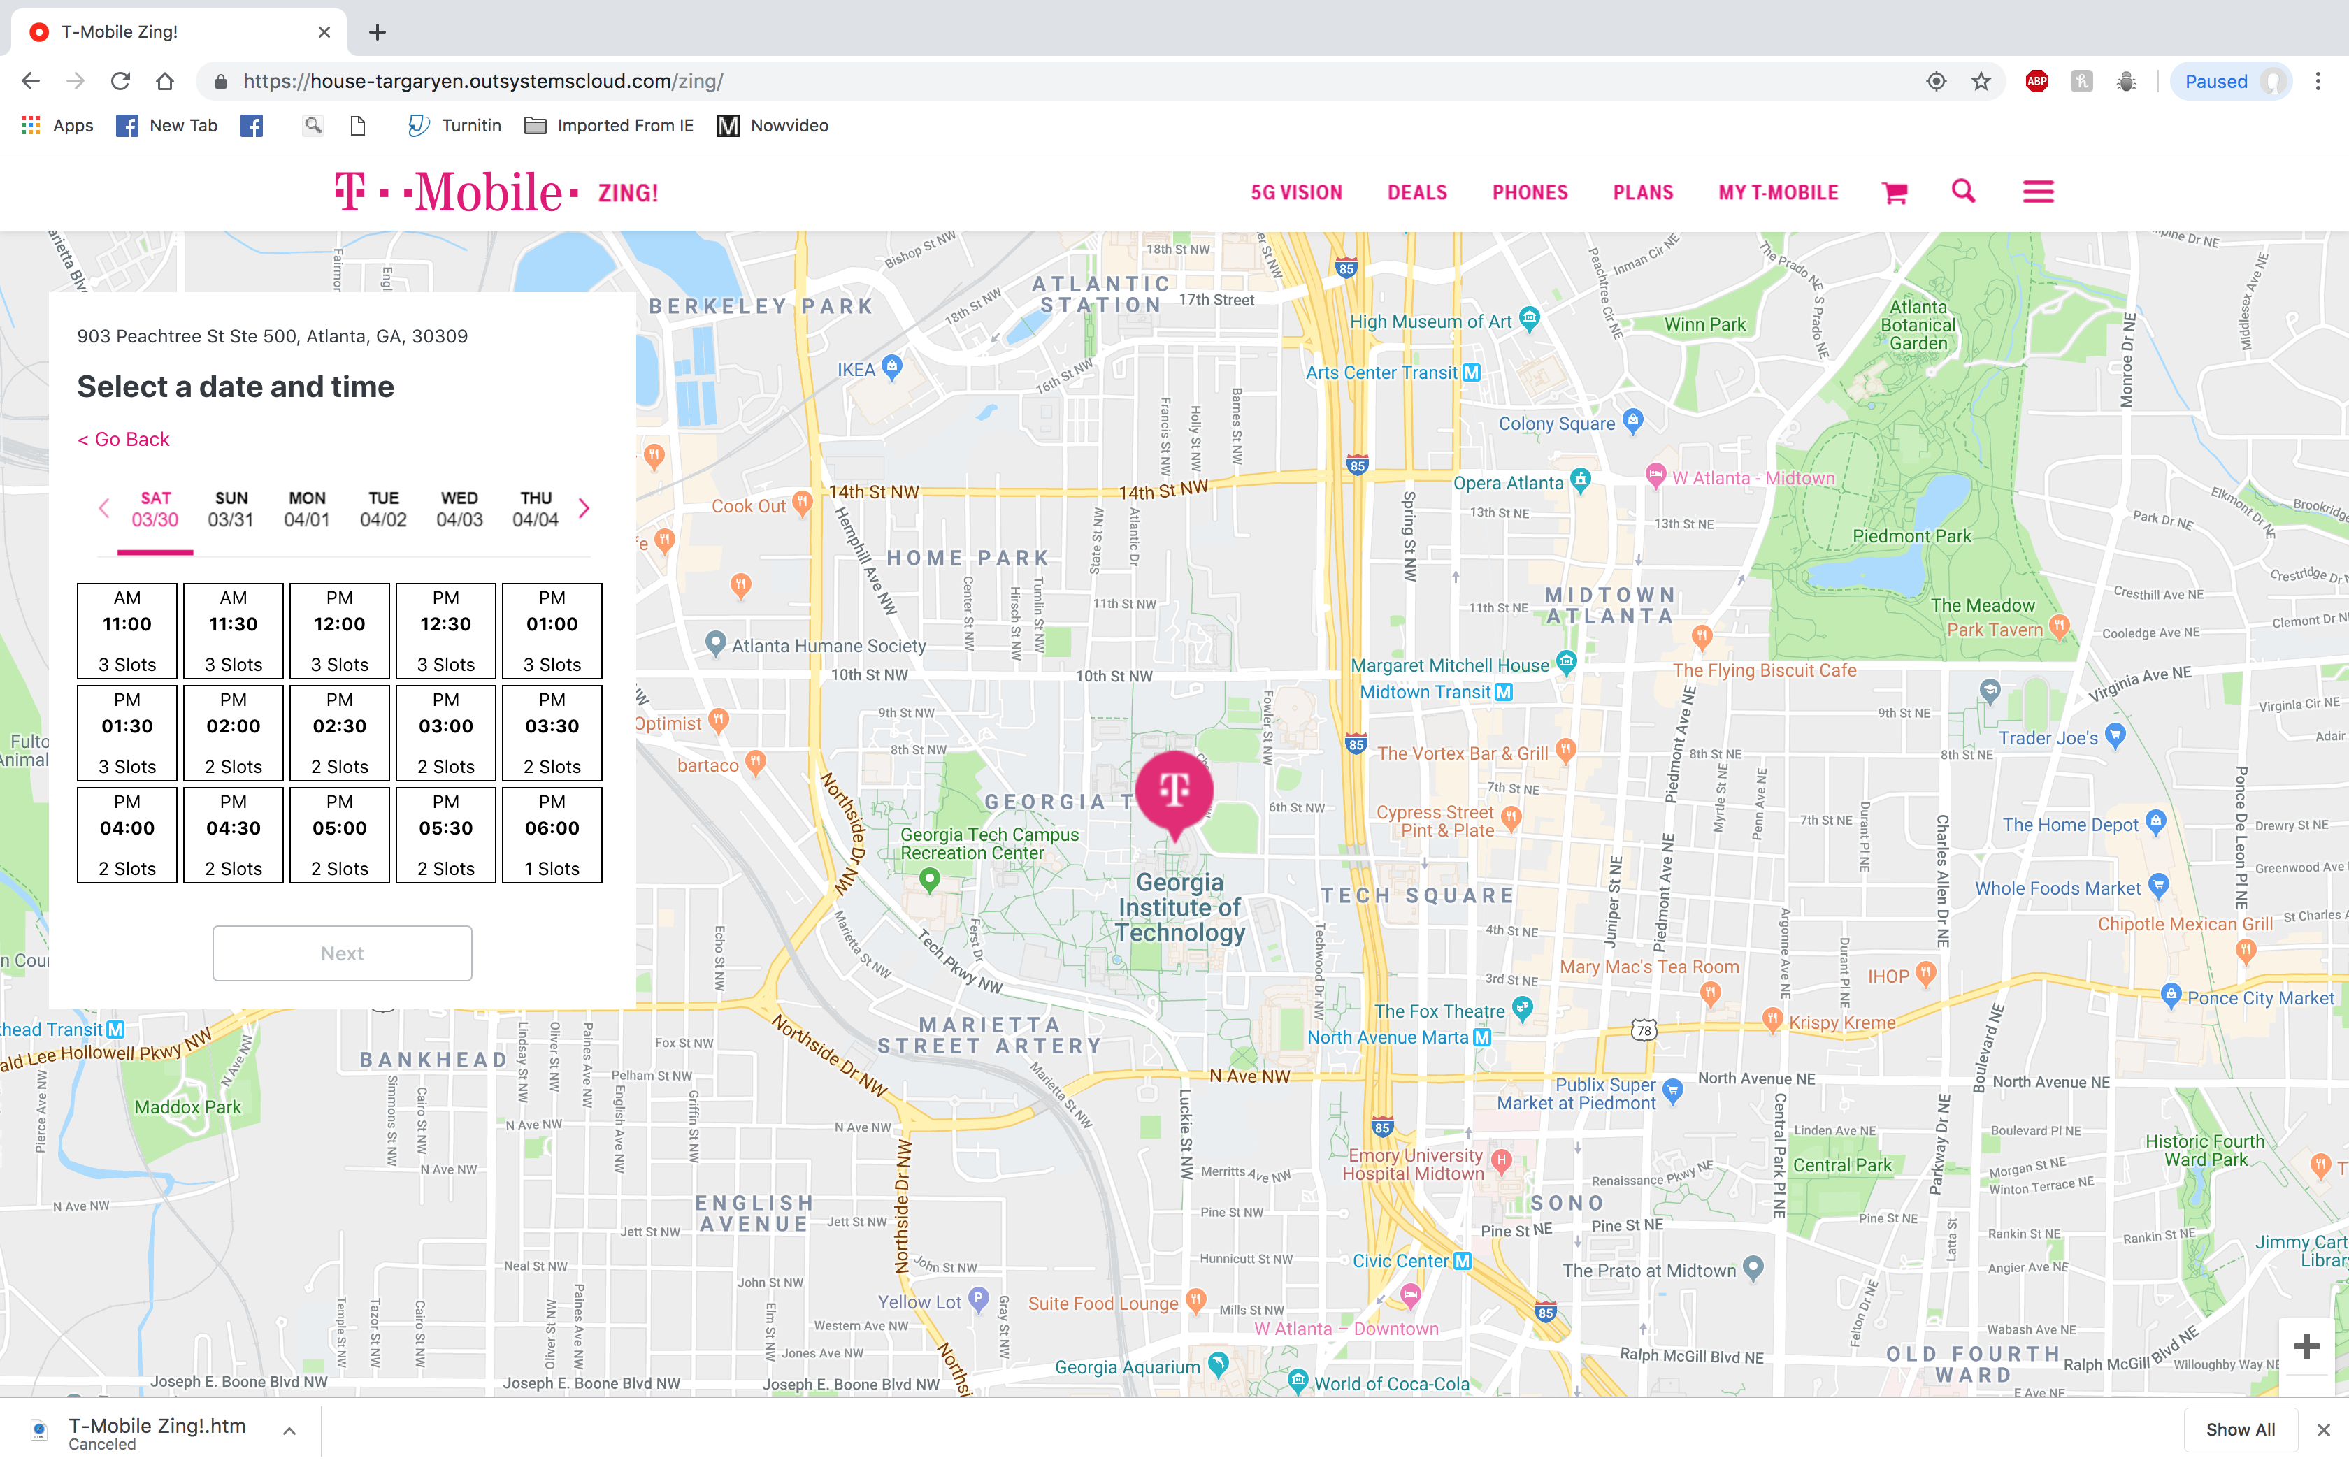Reload the page
This screenshot has width=2349, height=1465.
click(x=120, y=81)
